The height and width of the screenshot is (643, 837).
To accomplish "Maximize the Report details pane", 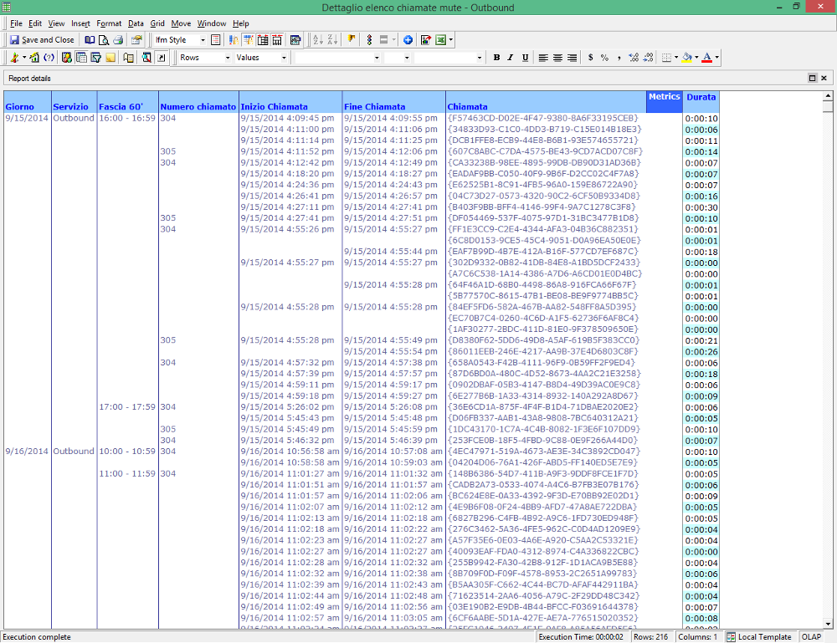I will pos(813,78).
